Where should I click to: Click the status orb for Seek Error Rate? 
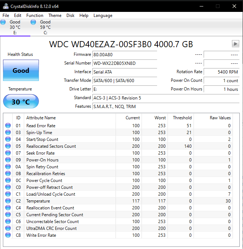[x=8, y=153]
